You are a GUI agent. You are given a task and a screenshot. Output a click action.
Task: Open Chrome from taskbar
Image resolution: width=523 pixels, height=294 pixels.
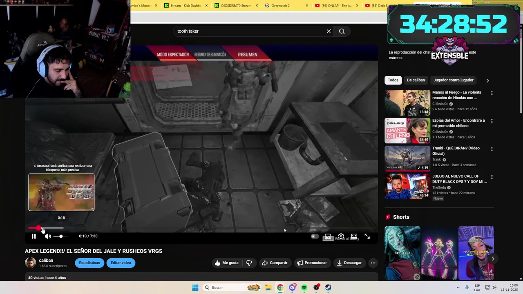coord(280,287)
